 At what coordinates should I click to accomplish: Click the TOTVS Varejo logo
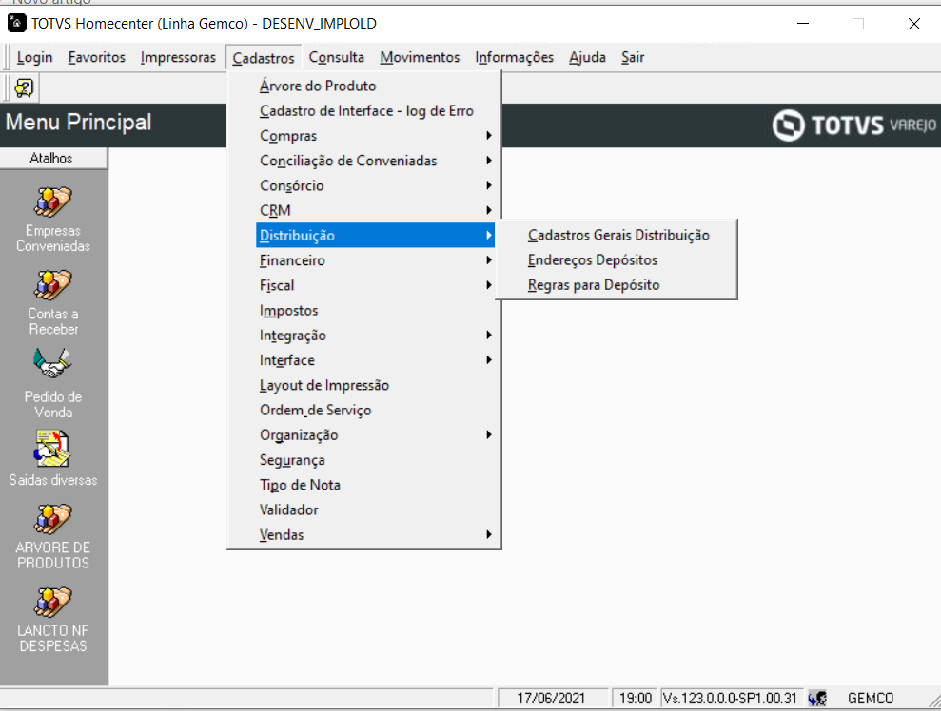pyautogui.click(x=854, y=125)
